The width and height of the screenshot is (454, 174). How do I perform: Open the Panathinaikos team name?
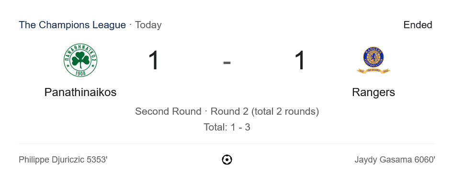(x=80, y=92)
